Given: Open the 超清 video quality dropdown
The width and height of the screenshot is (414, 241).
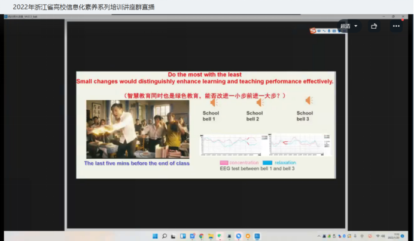Looking at the screenshot, I should tap(348, 26).
